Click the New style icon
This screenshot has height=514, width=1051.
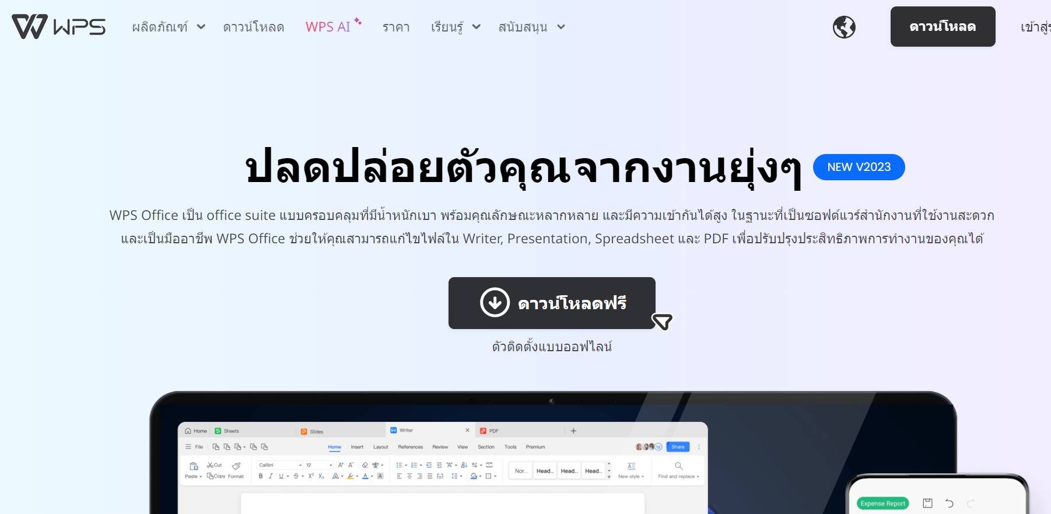point(631,466)
